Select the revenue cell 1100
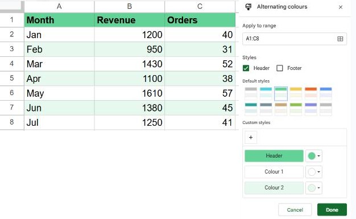 tap(130, 78)
